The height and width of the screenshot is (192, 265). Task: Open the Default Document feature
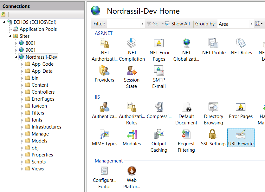pyautogui.click(x=186, y=114)
